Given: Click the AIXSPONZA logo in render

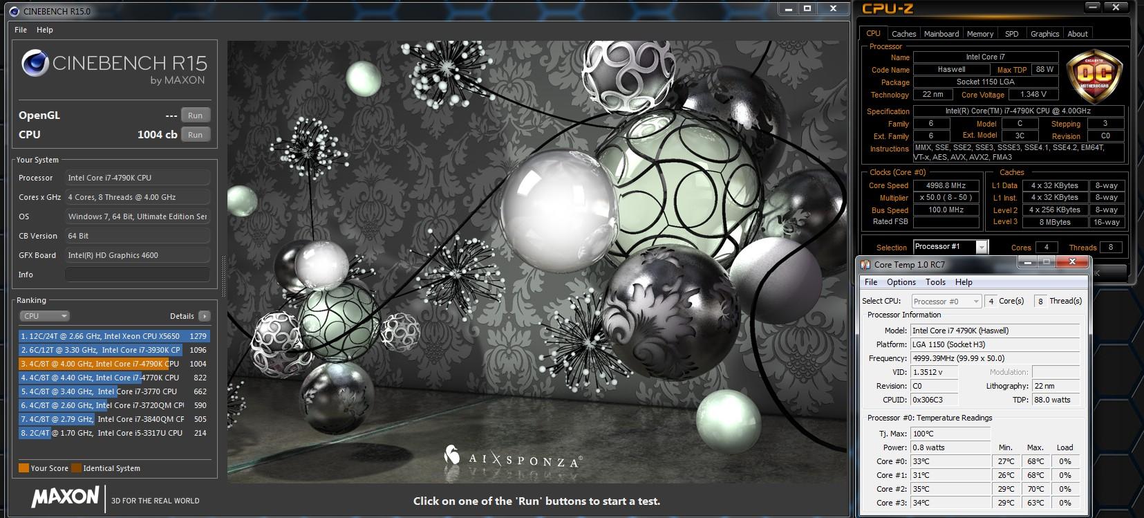Looking at the screenshot, I should [512, 457].
